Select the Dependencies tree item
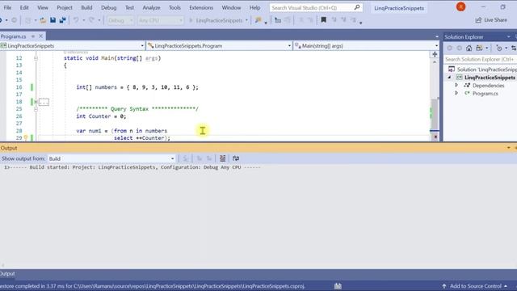 [488, 86]
